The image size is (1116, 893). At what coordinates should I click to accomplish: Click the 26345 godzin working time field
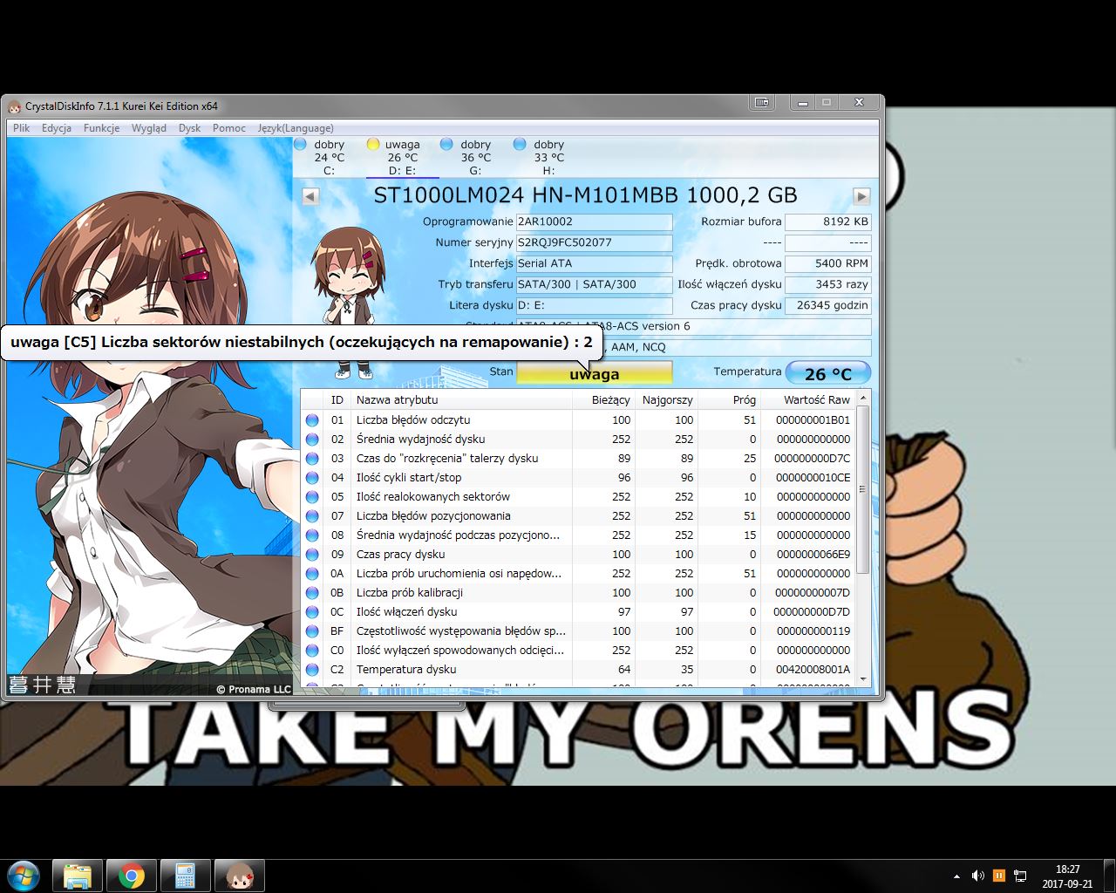tap(827, 305)
